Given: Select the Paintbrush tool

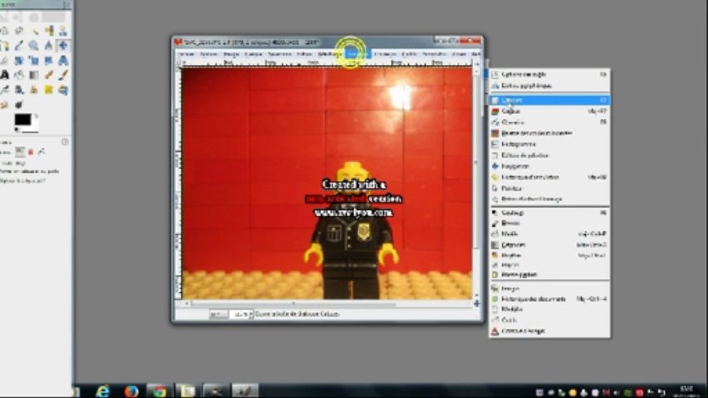Looking at the screenshot, I should (63, 75).
